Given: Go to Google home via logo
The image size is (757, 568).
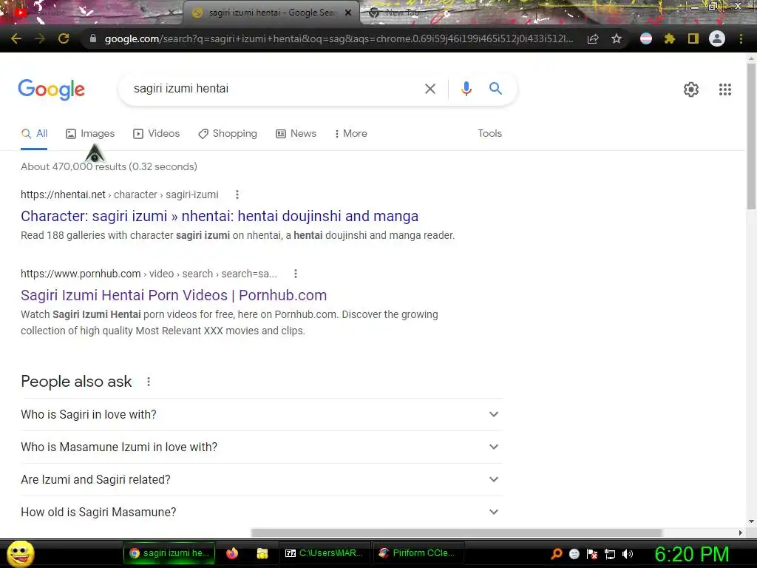Looking at the screenshot, I should [x=52, y=89].
